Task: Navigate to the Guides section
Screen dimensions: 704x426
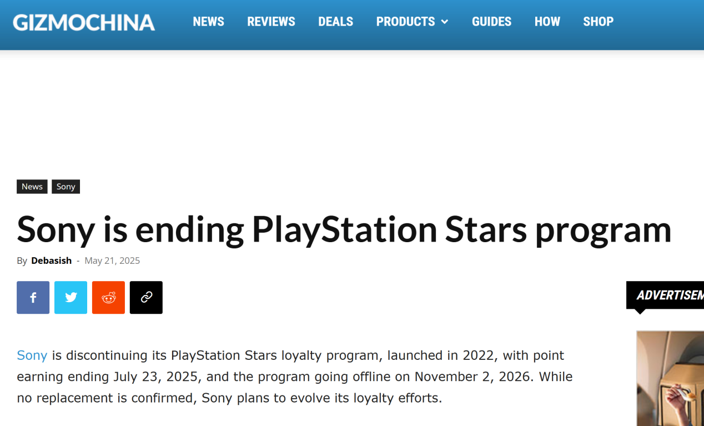Action: point(491,22)
